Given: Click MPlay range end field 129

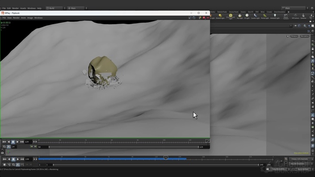Looking at the screenshot, I should pos(204,147).
